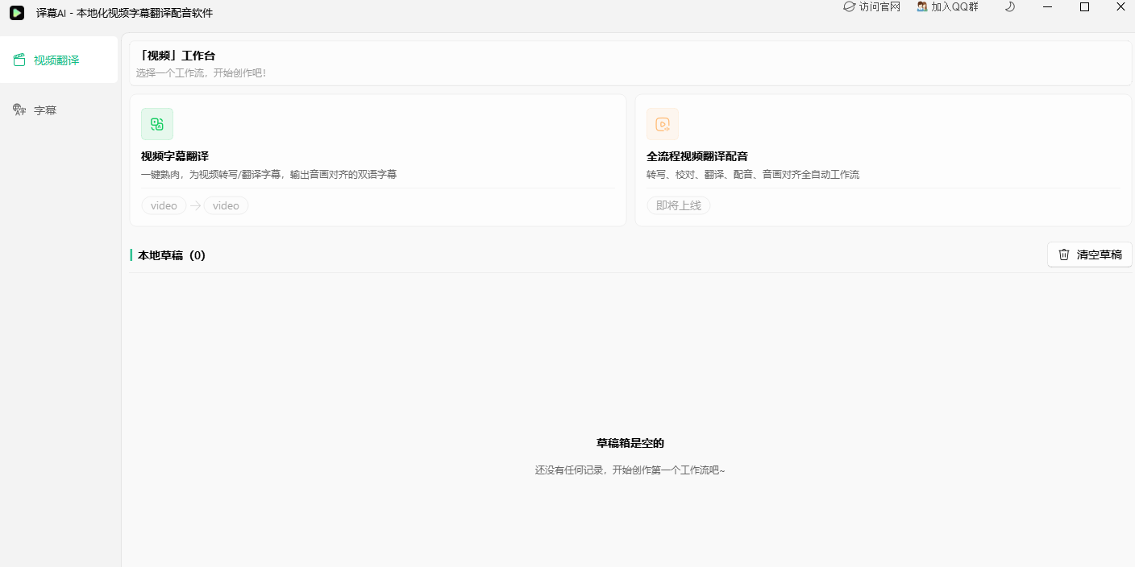Screen dimensions: 1135x567
Task: Click the trash can icon in 清空草稿
Action: tap(1064, 255)
